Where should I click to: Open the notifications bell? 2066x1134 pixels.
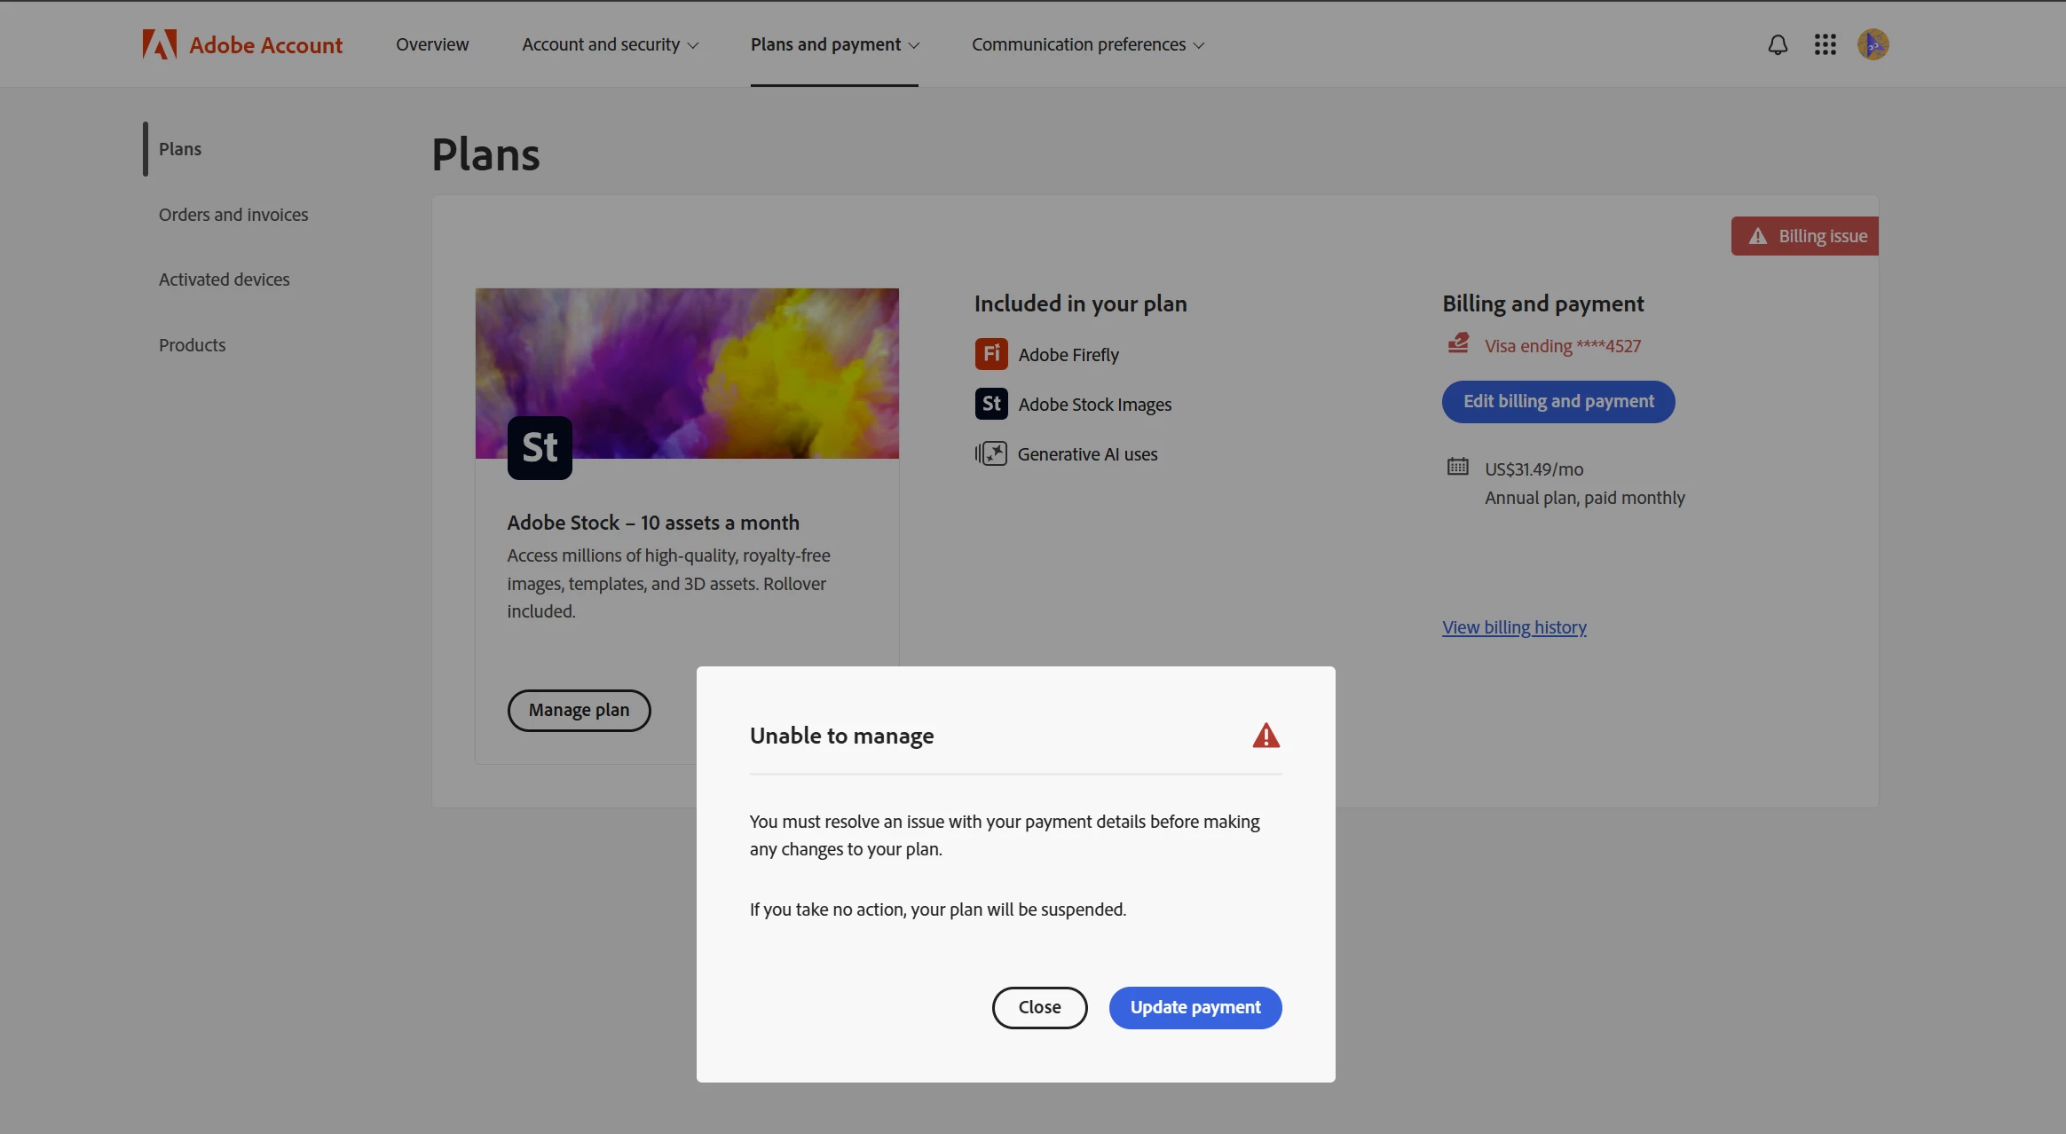click(x=1778, y=44)
